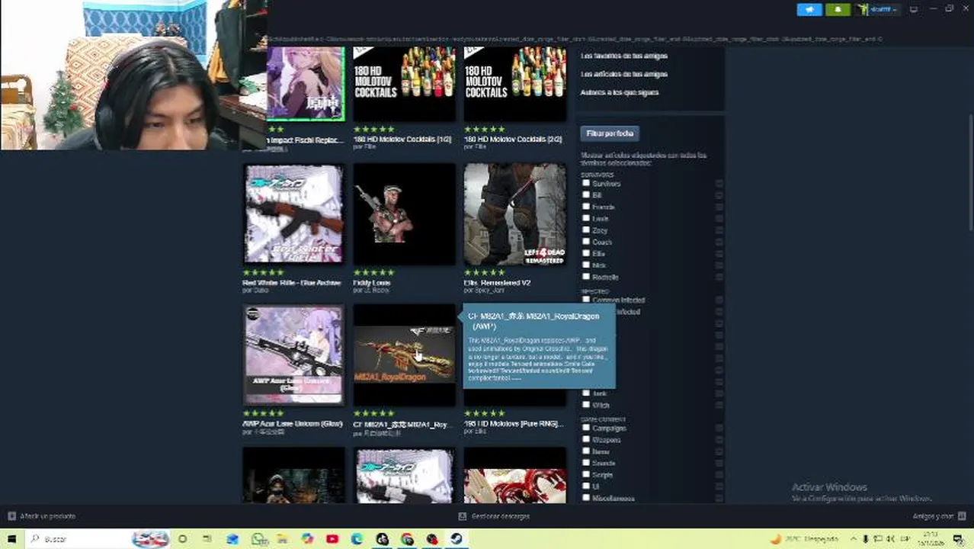Open 'Los favoritos de tus amigos' link
Screen dimensions: 974x549
coord(624,56)
